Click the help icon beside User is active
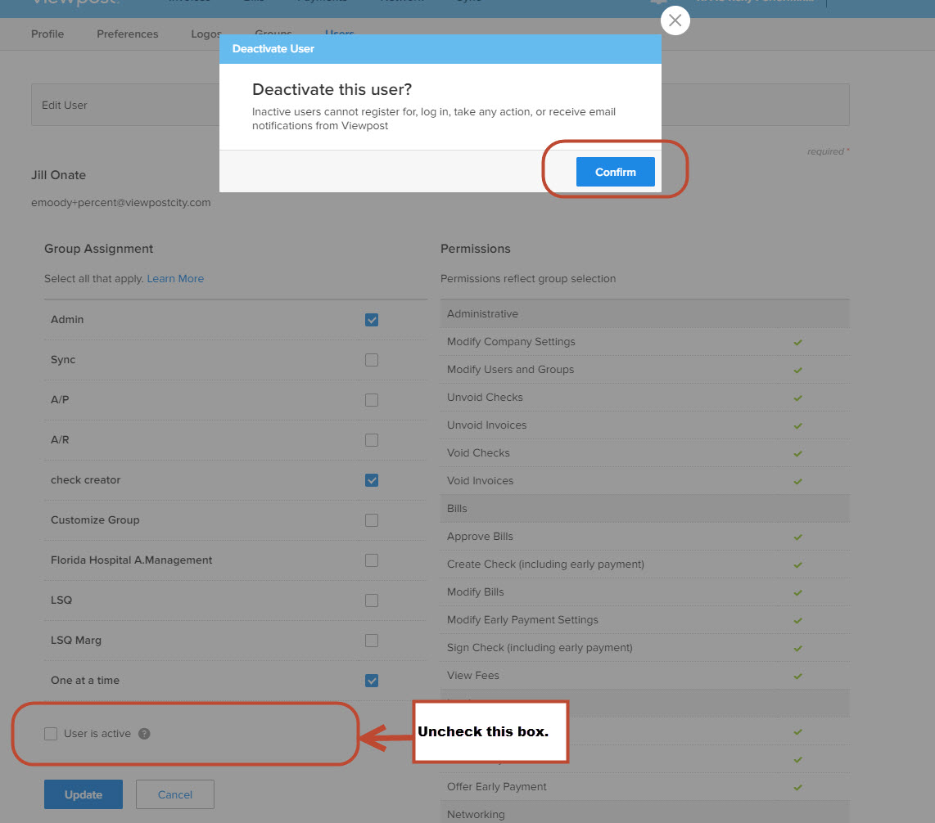This screenshot has width=935, height=823. (x=144, y=734)
